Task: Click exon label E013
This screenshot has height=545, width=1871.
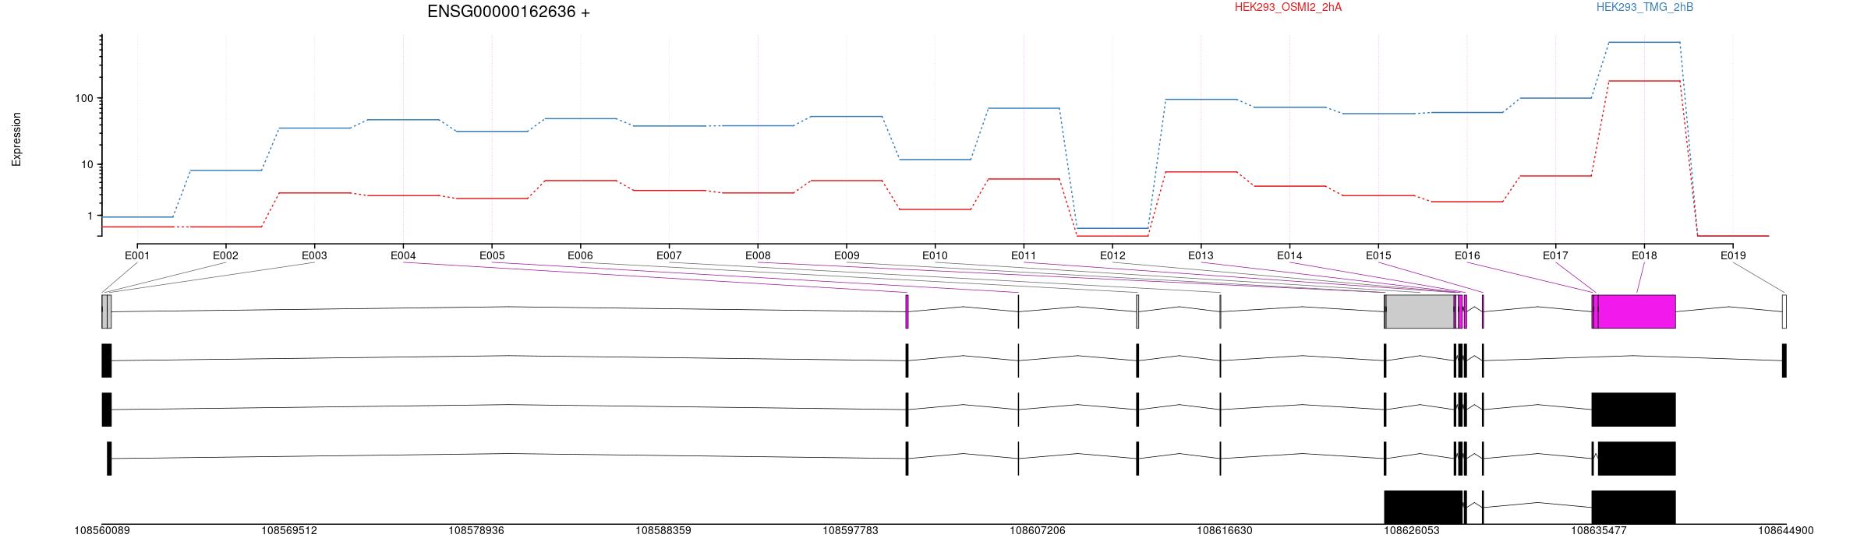Action: (x=1201, y=255)
